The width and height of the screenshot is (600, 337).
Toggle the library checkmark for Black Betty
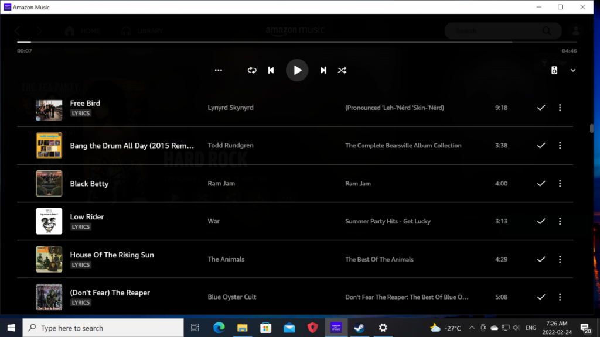[x=541, y=183]
